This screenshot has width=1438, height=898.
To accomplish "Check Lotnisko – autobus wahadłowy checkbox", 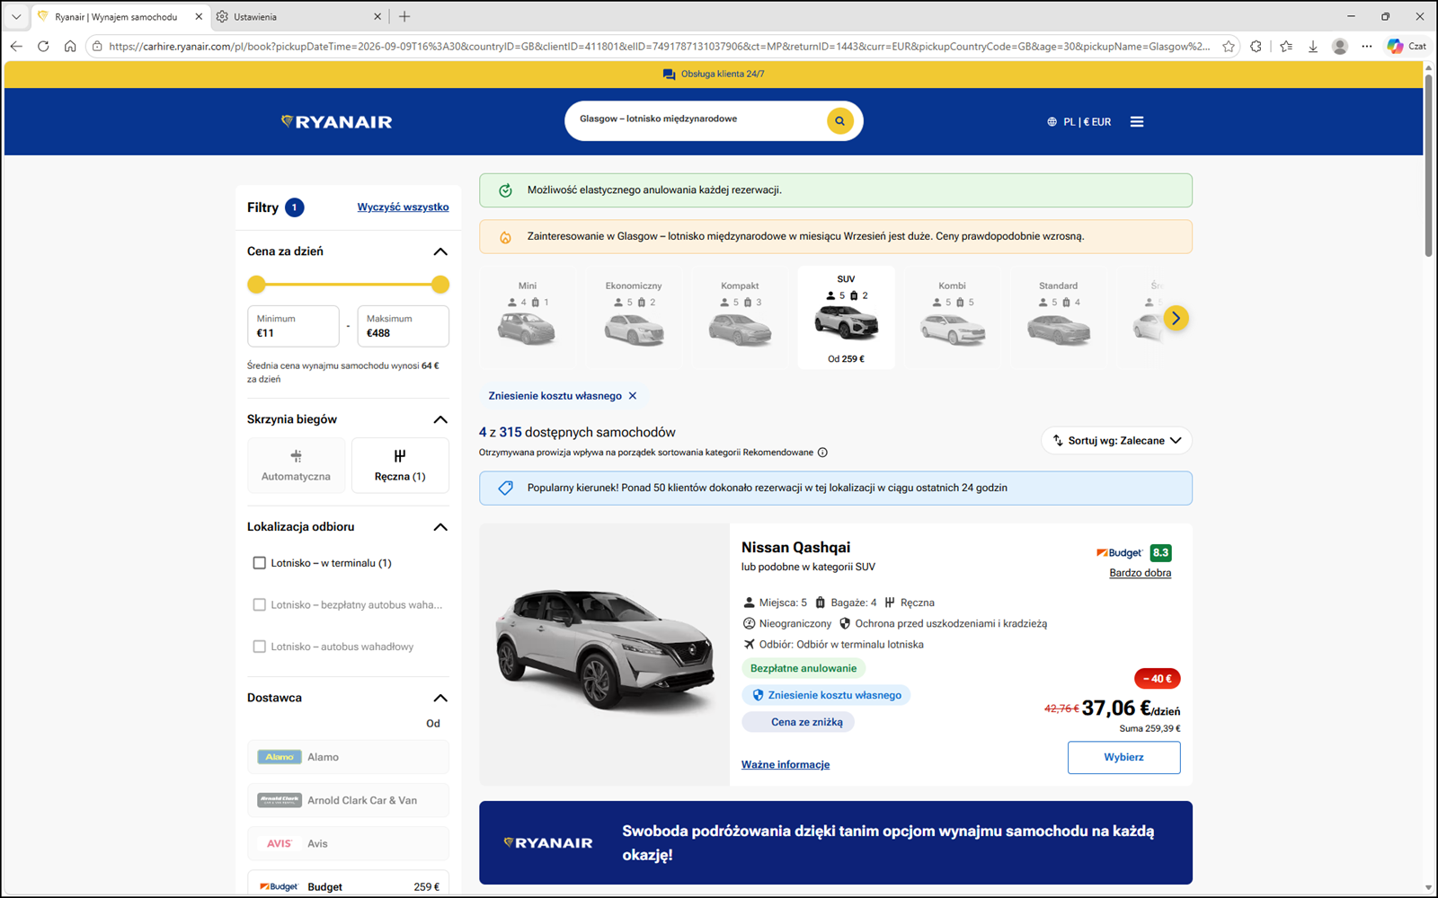I will click(x=260, y=647).
